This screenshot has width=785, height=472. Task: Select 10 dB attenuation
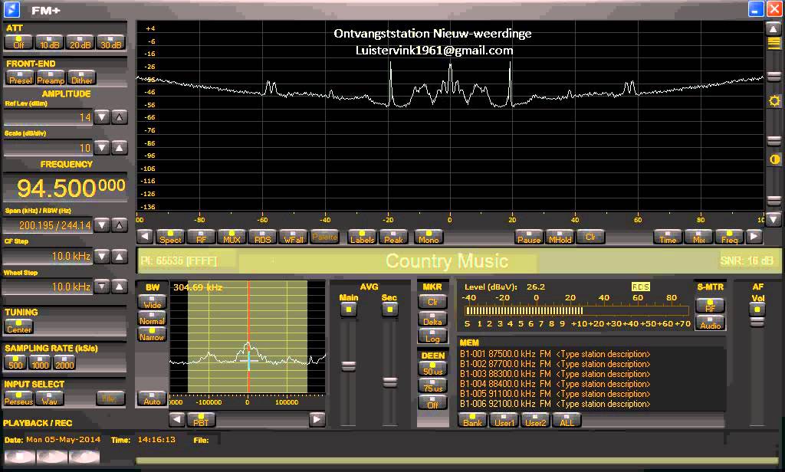49,43
